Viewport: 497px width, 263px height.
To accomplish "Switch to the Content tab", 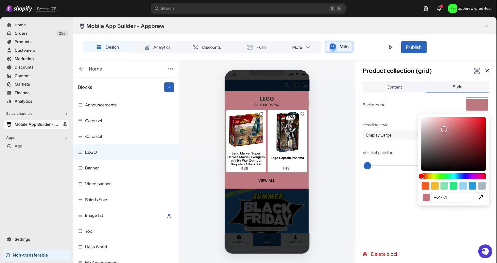I will (394, 87).
